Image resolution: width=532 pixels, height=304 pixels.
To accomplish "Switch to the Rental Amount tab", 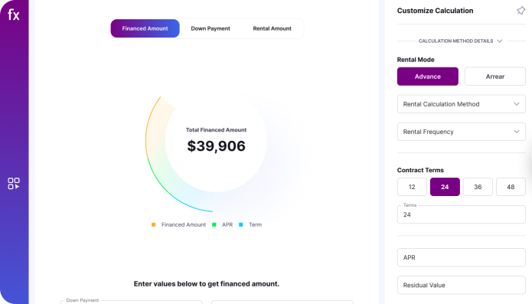I will (272, 28).
